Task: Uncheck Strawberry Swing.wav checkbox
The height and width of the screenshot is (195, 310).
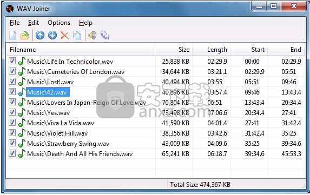Action: (x=12, y=143)
